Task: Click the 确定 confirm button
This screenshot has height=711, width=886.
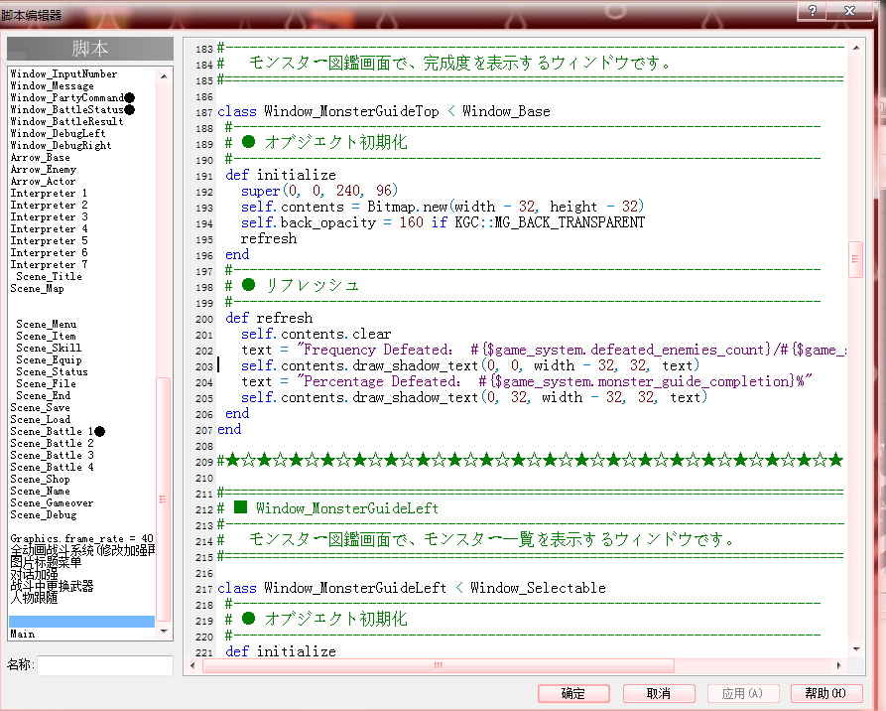Action: point(573,693)
